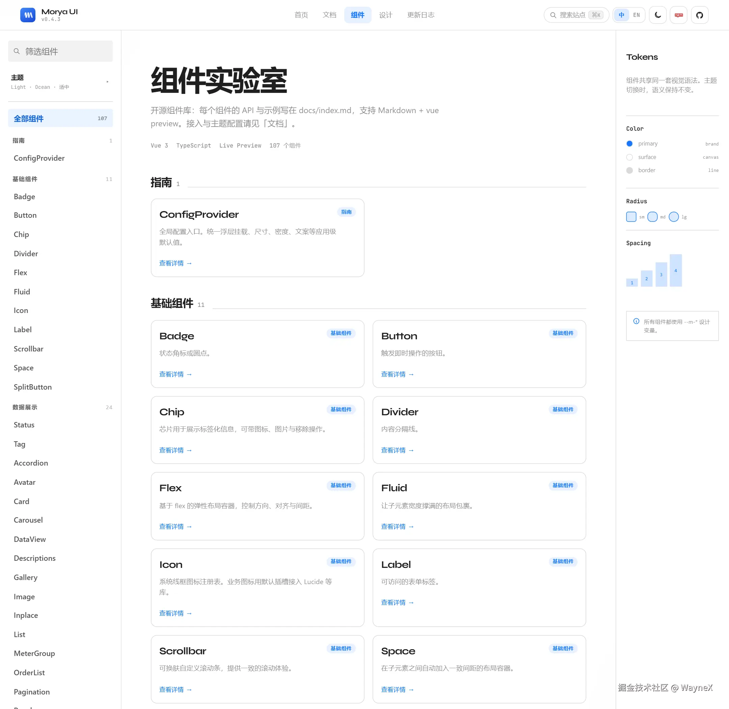Open Carousel in the sidebar
The height and width of the screenshot is (709, 729).
[x=28, y=520]
